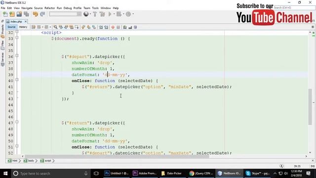The image size is (316, 178).
Task: Open the dropdown arrow beside the browser globe
Action: 90,14
